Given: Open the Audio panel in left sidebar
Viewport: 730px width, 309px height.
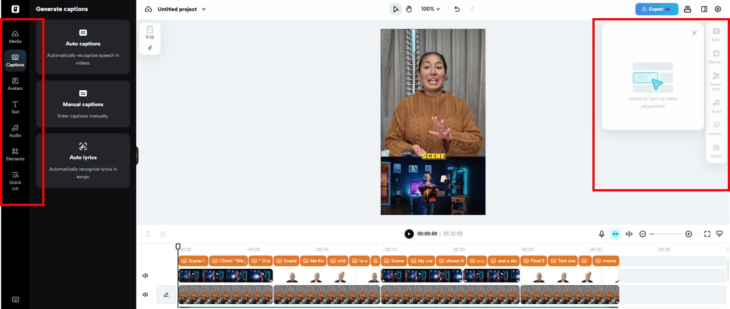Looking at the screenshot, I should click(x=15, y=131).
